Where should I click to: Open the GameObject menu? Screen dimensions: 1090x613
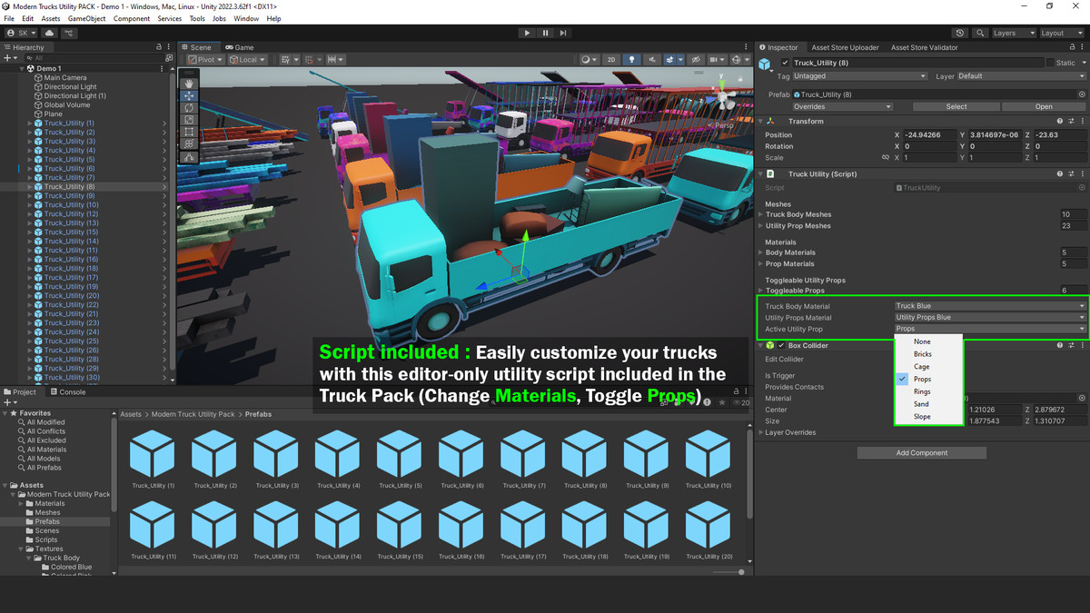(x=87, y=18)
